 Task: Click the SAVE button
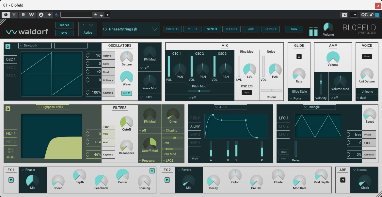click(64, 33)
